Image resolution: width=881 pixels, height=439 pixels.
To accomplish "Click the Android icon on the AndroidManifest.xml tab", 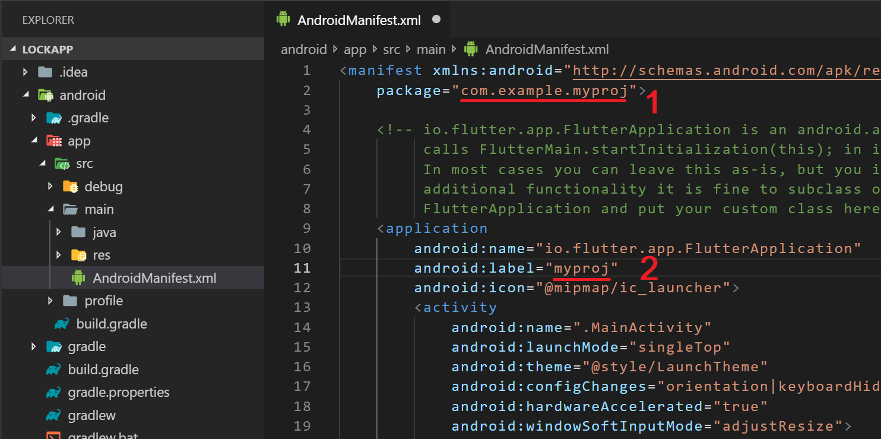I will click(x=283, y=19).
